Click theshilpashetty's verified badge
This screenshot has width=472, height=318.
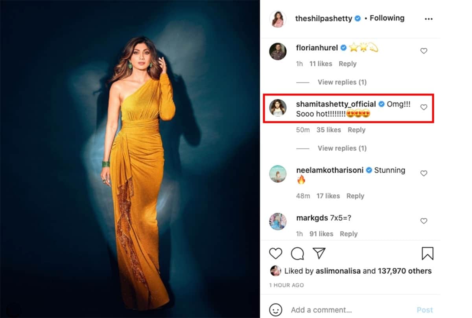[x=357, y=18]
